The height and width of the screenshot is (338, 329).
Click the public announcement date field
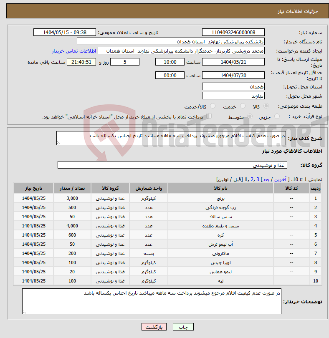click(x=64, y=32)
